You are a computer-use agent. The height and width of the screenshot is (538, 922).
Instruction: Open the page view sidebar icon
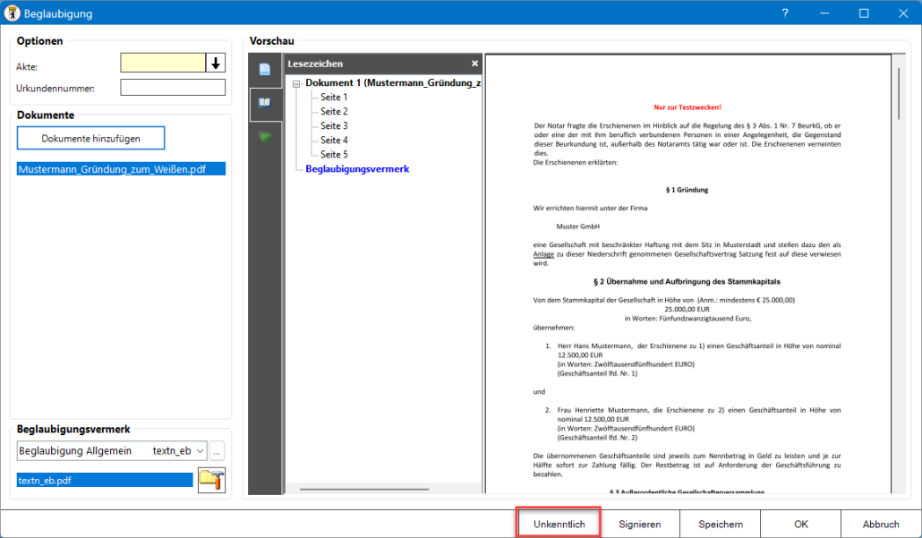pyautogui.click(x=265, y=70)
